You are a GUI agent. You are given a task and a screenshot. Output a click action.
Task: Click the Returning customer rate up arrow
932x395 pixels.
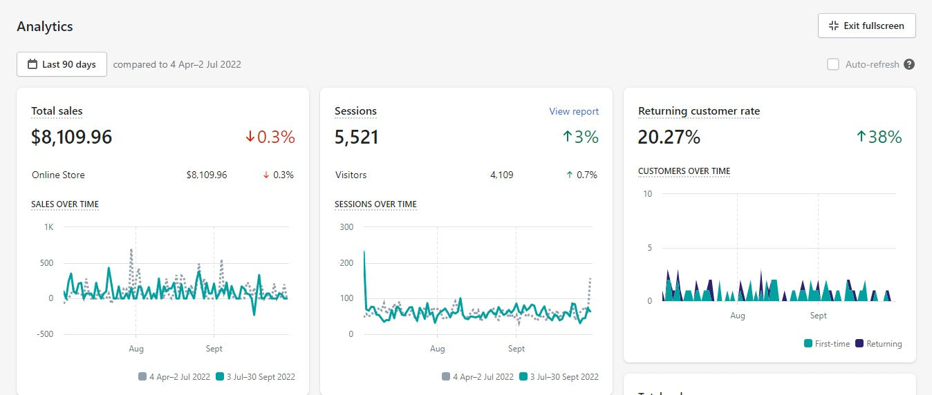[861, 137]
